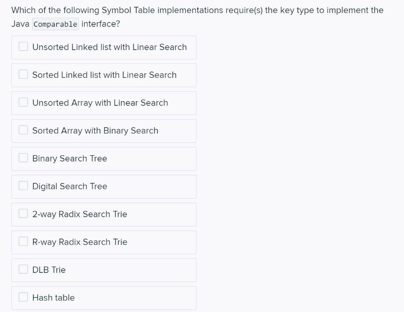Enable the Unsorted Array with Linear Search checkbox

(23, 102)
